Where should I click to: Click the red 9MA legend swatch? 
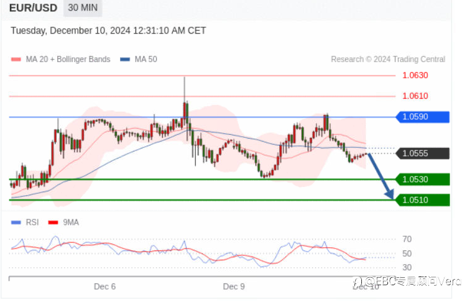pyautogui.click(x=53, y=222)
